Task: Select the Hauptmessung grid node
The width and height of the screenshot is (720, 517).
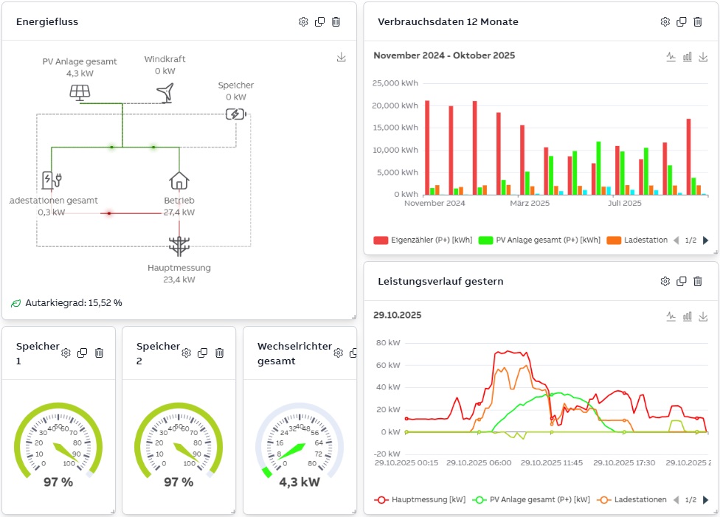Action: click(x=179, y=246)
